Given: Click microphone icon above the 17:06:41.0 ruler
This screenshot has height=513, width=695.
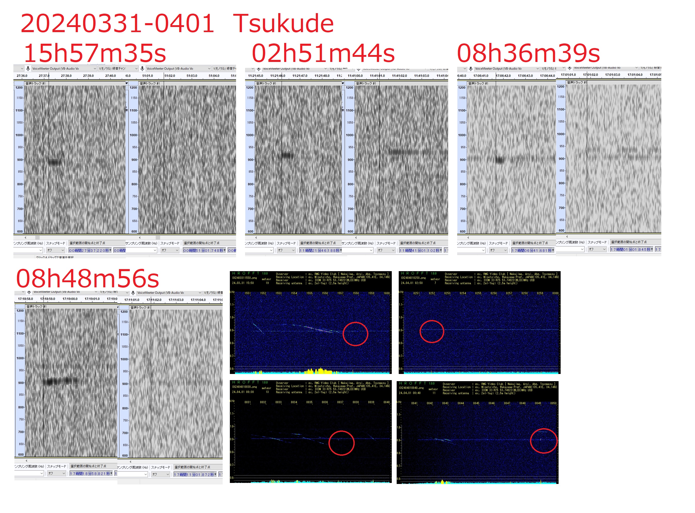Looking at the screenshot, I should 471,68.
